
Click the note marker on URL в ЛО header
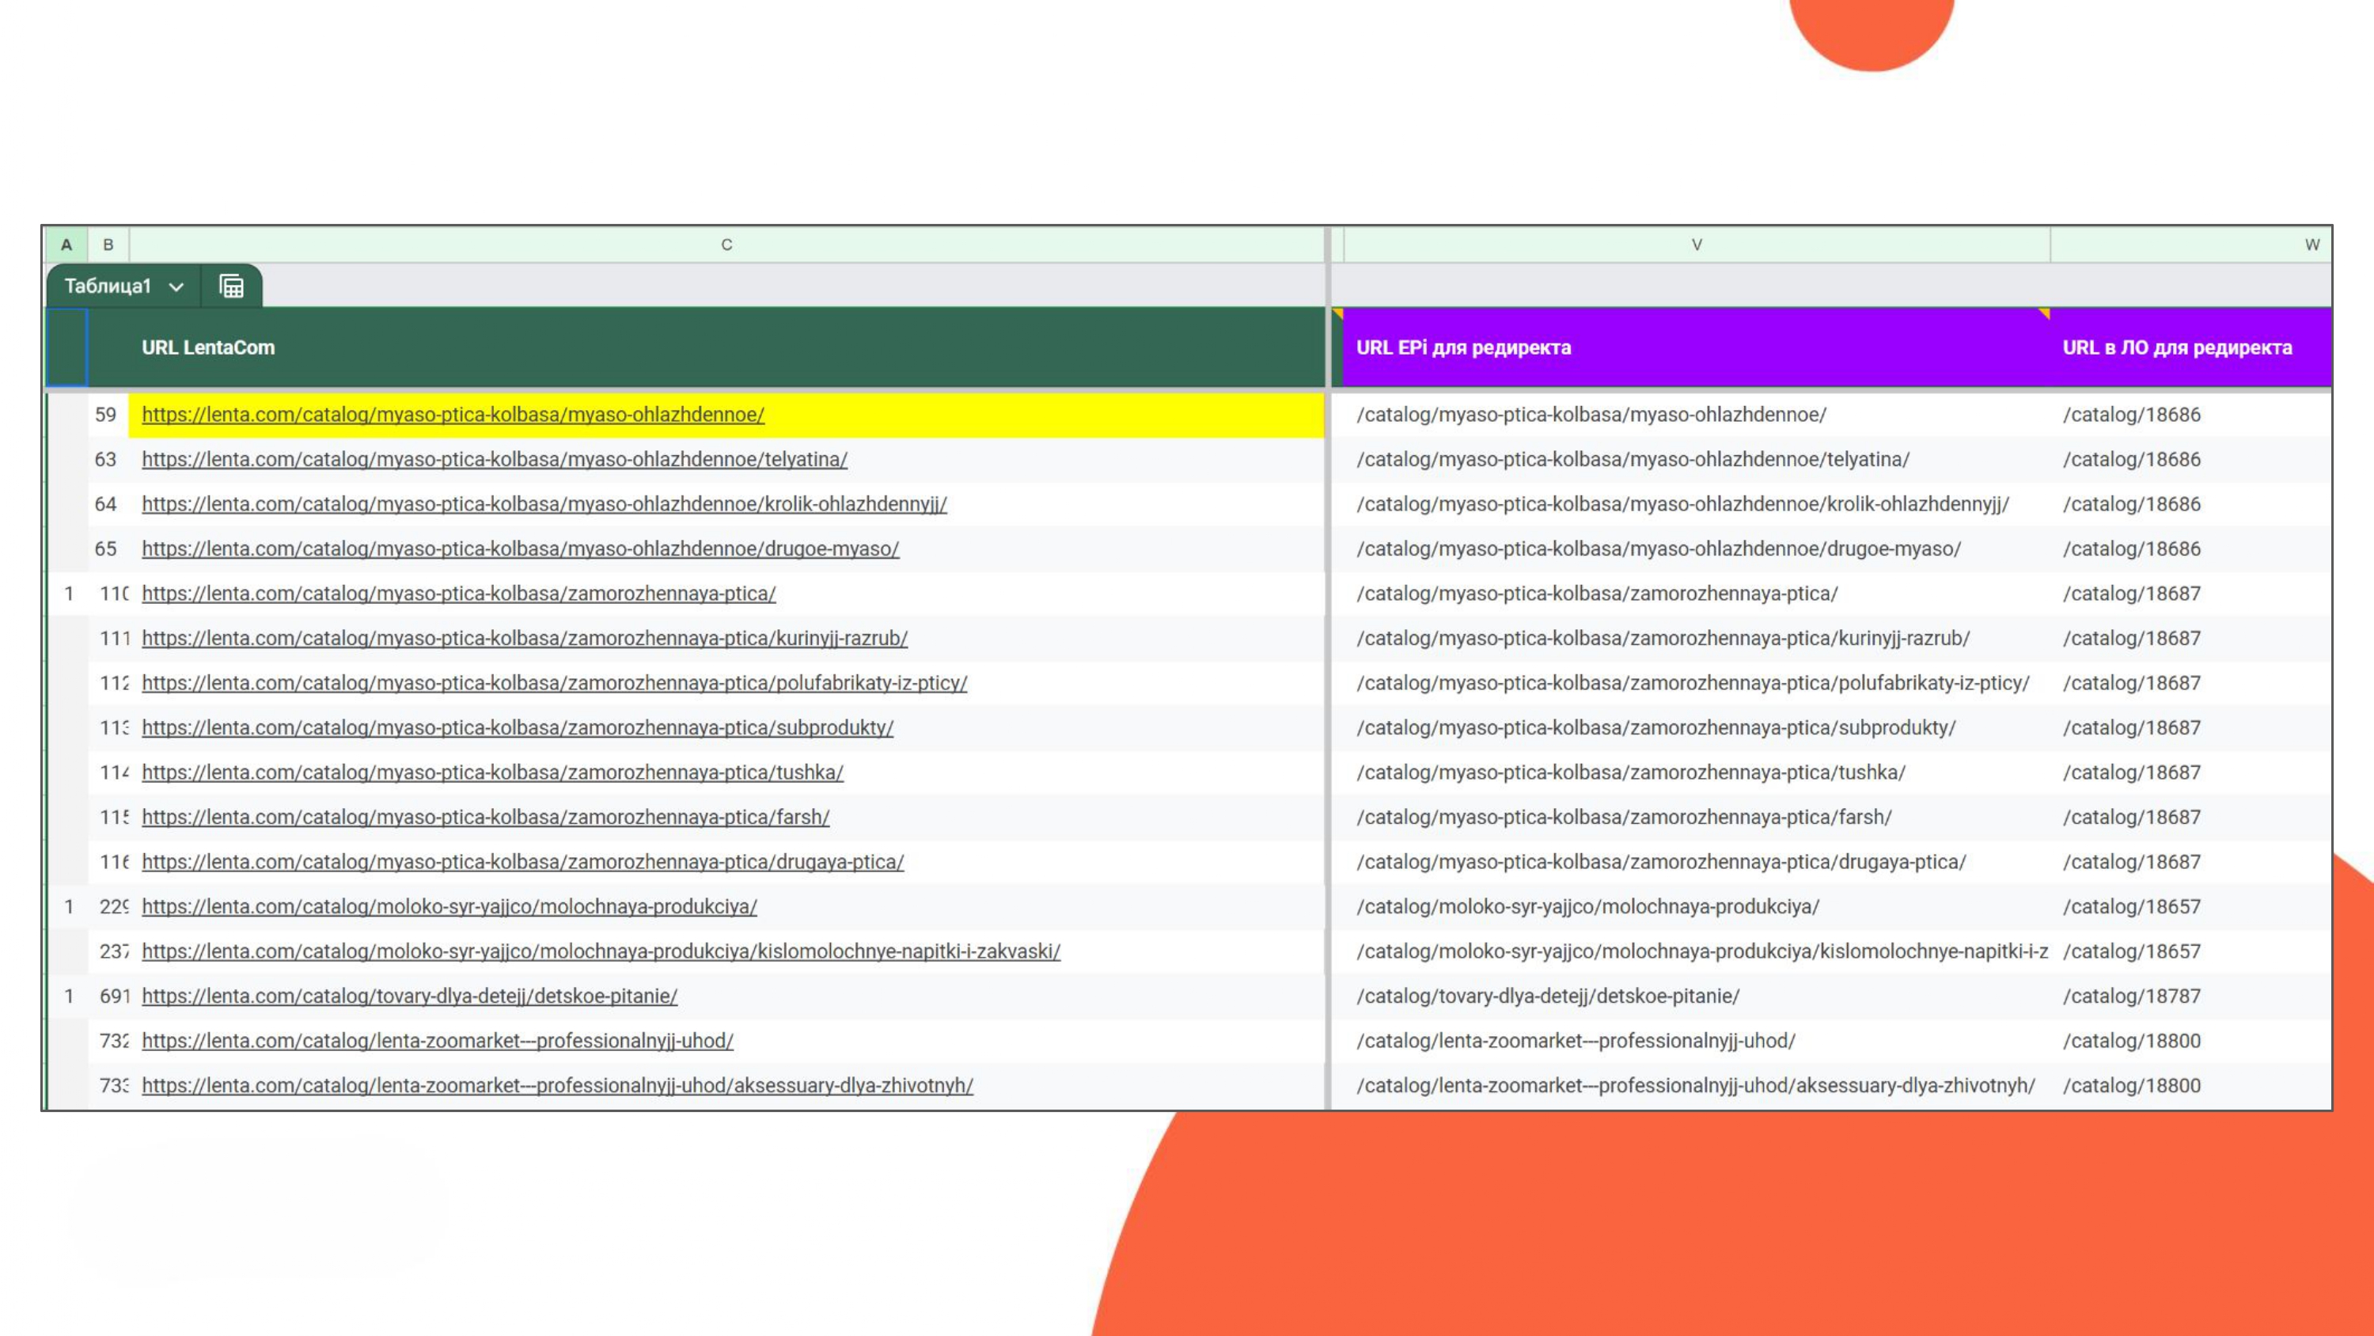click(2044, 314)
